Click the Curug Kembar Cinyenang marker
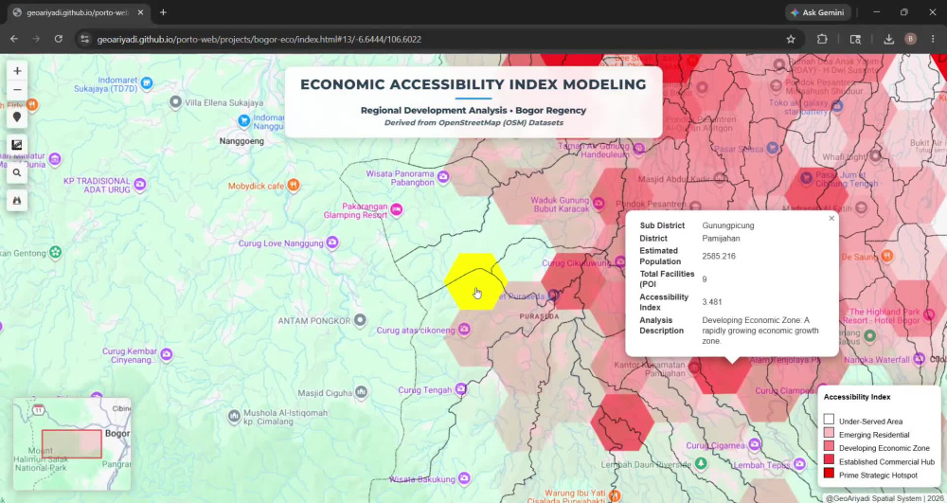 point(166,354)
